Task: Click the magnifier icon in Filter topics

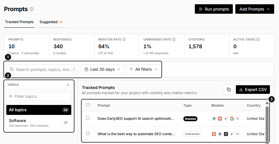Action: (11, 96)
